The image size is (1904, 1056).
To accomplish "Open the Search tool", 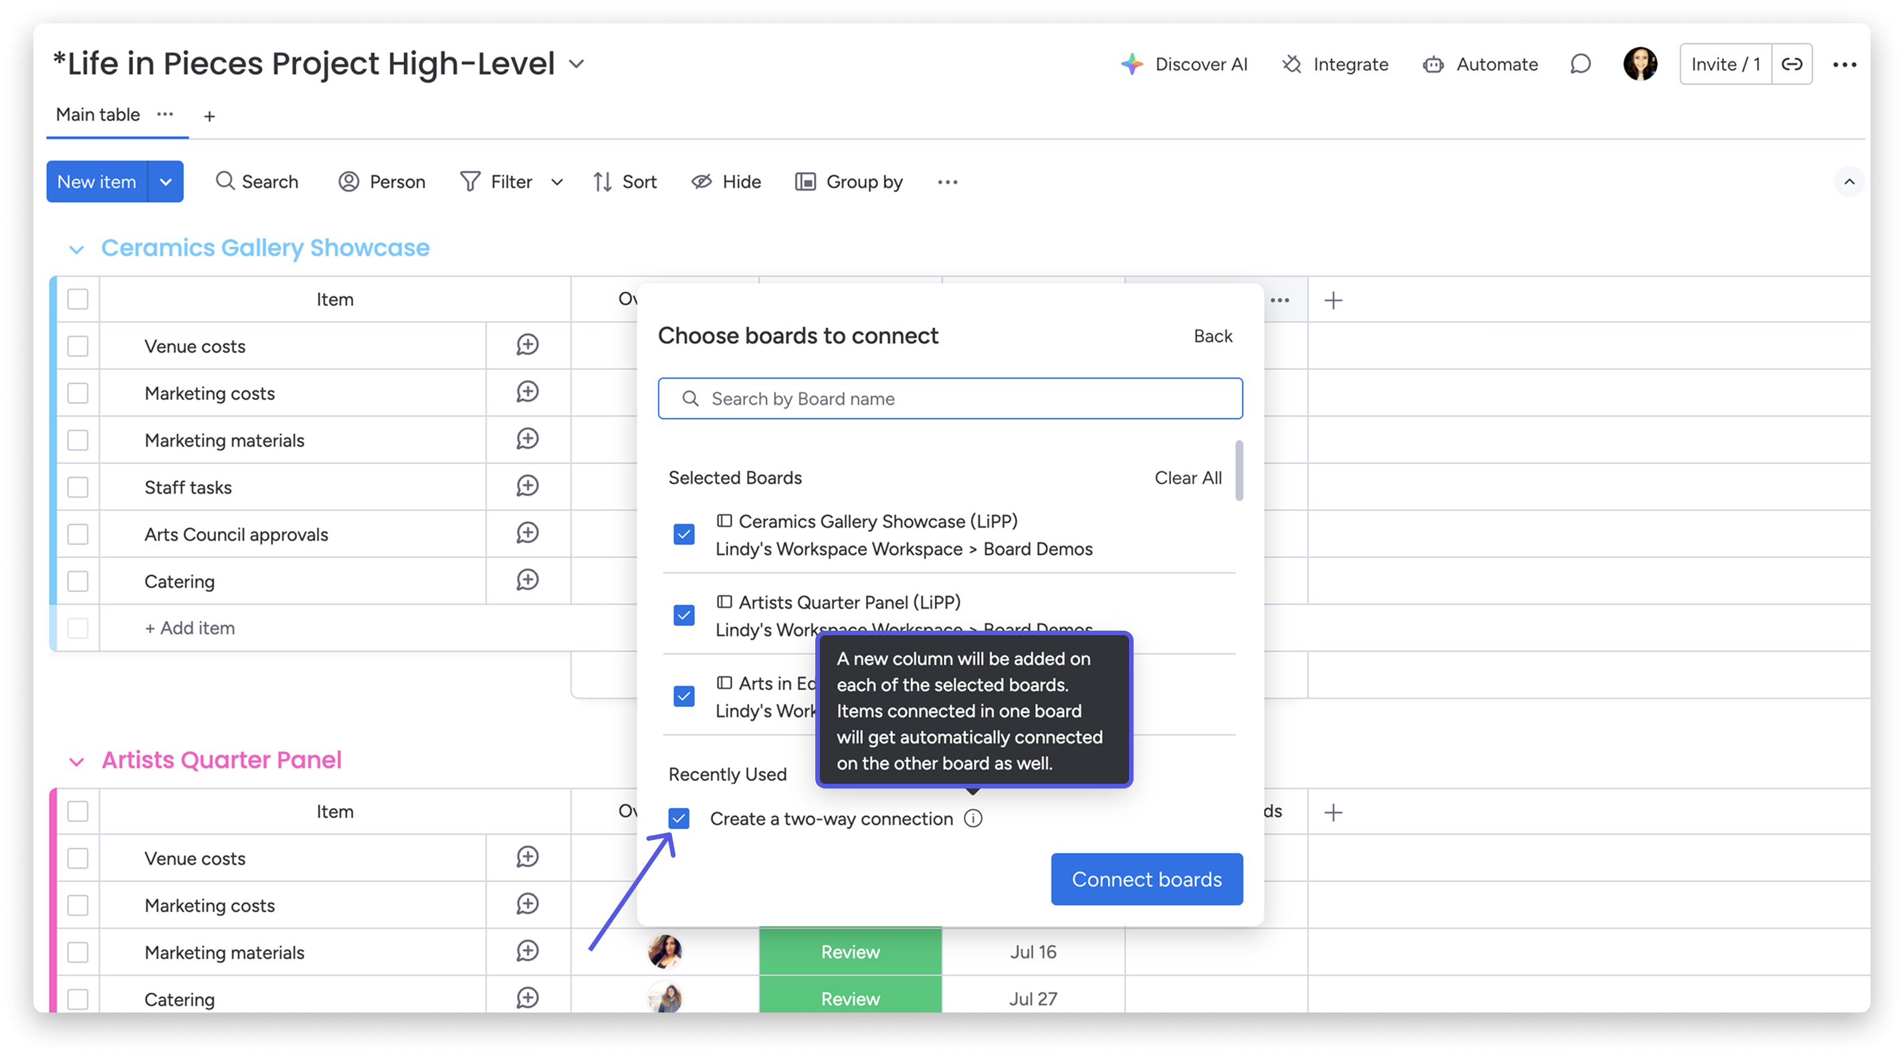I will 257,182.
